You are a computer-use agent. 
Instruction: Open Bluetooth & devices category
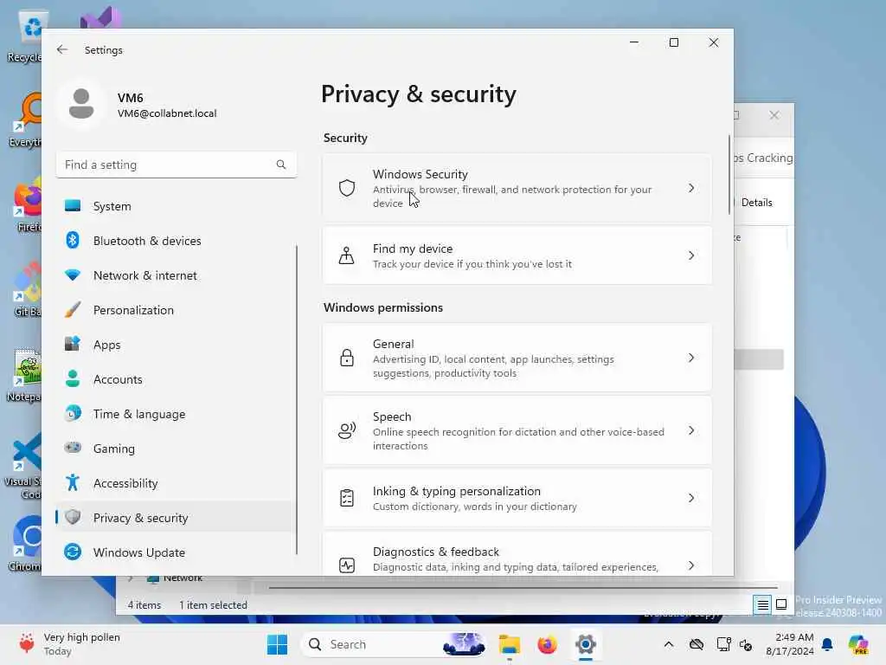176,241
